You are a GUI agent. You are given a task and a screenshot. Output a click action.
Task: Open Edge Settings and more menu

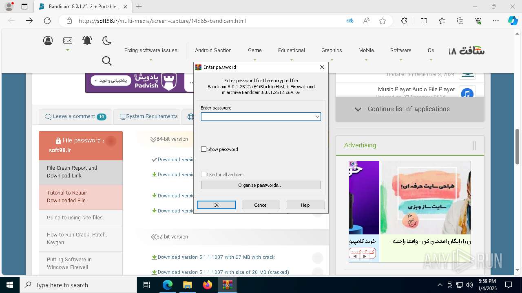coord(496,21)
